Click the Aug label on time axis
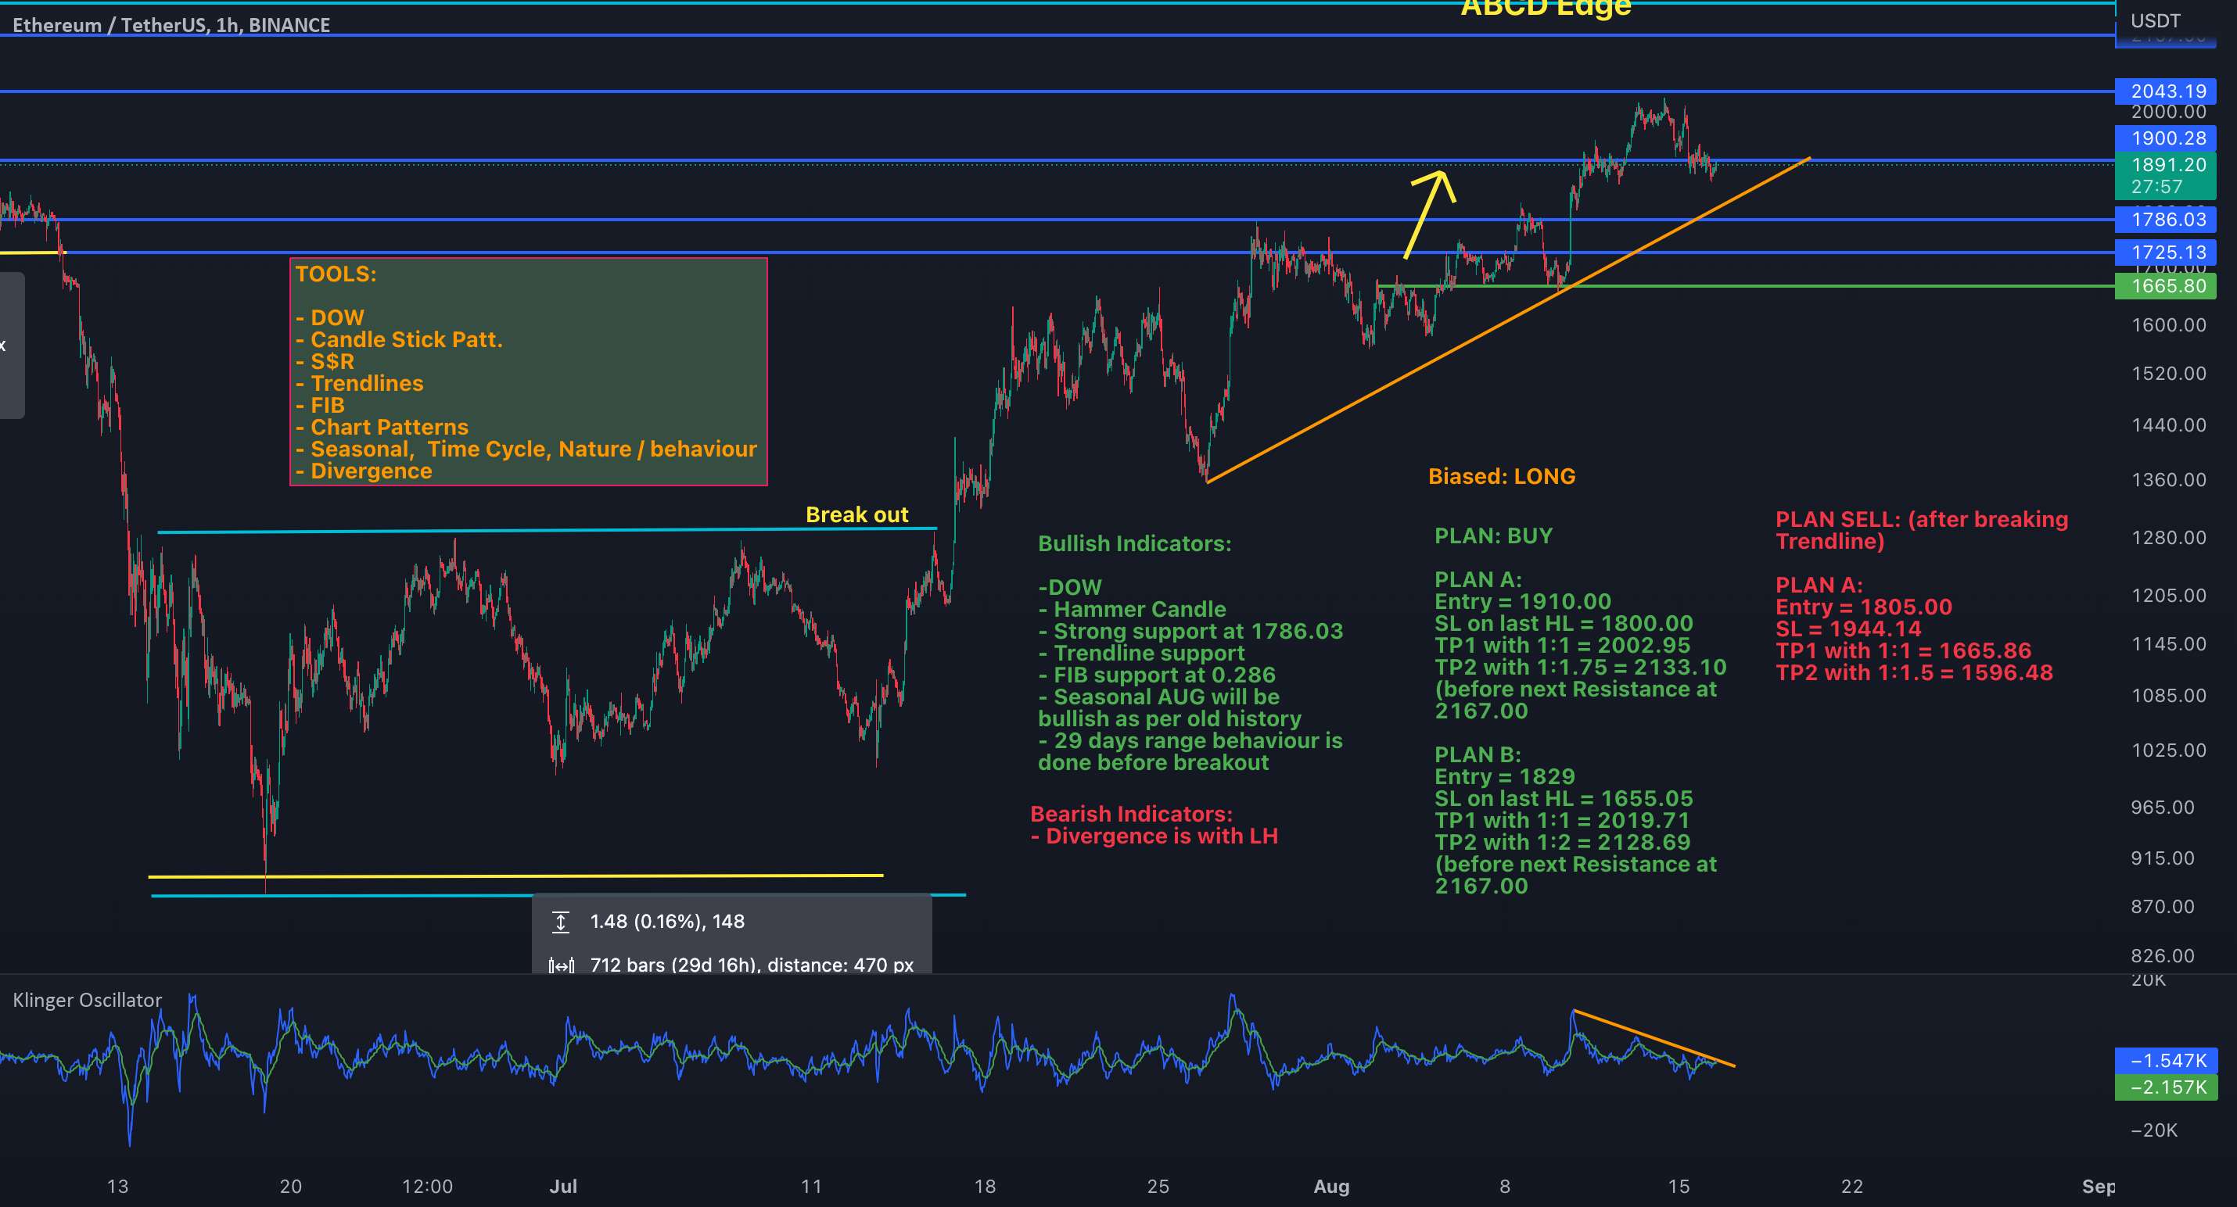Image resolution: width=2237 pixels, height=1207 pixels. [1331, 1186]
